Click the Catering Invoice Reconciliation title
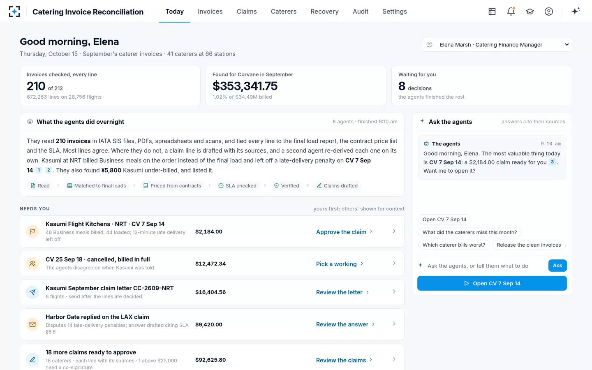This screenshot has height=370, width=592. pyautogui.click(x=88, y=12)
